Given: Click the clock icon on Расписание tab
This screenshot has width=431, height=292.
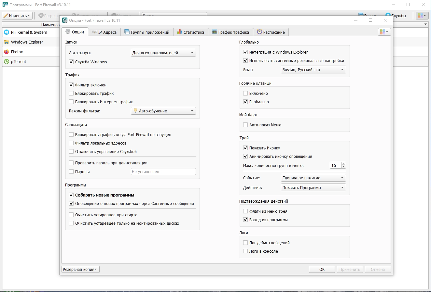Looking at the screenshot, I should pos(259,32).
